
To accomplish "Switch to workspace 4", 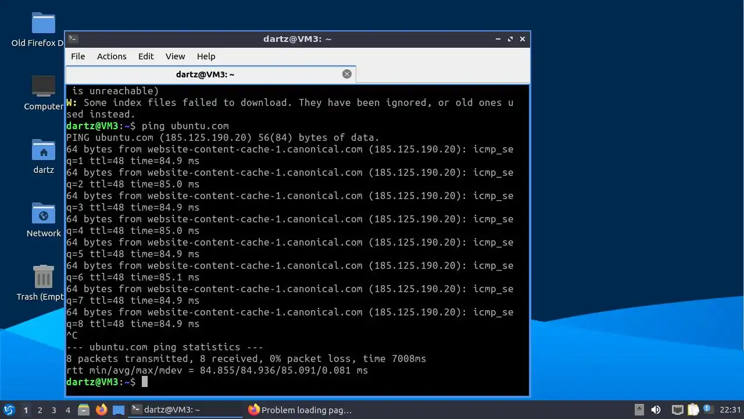I will click(68, 410).
